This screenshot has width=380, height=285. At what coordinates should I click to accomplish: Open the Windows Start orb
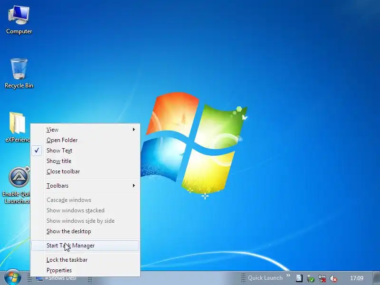pos(13,278)
